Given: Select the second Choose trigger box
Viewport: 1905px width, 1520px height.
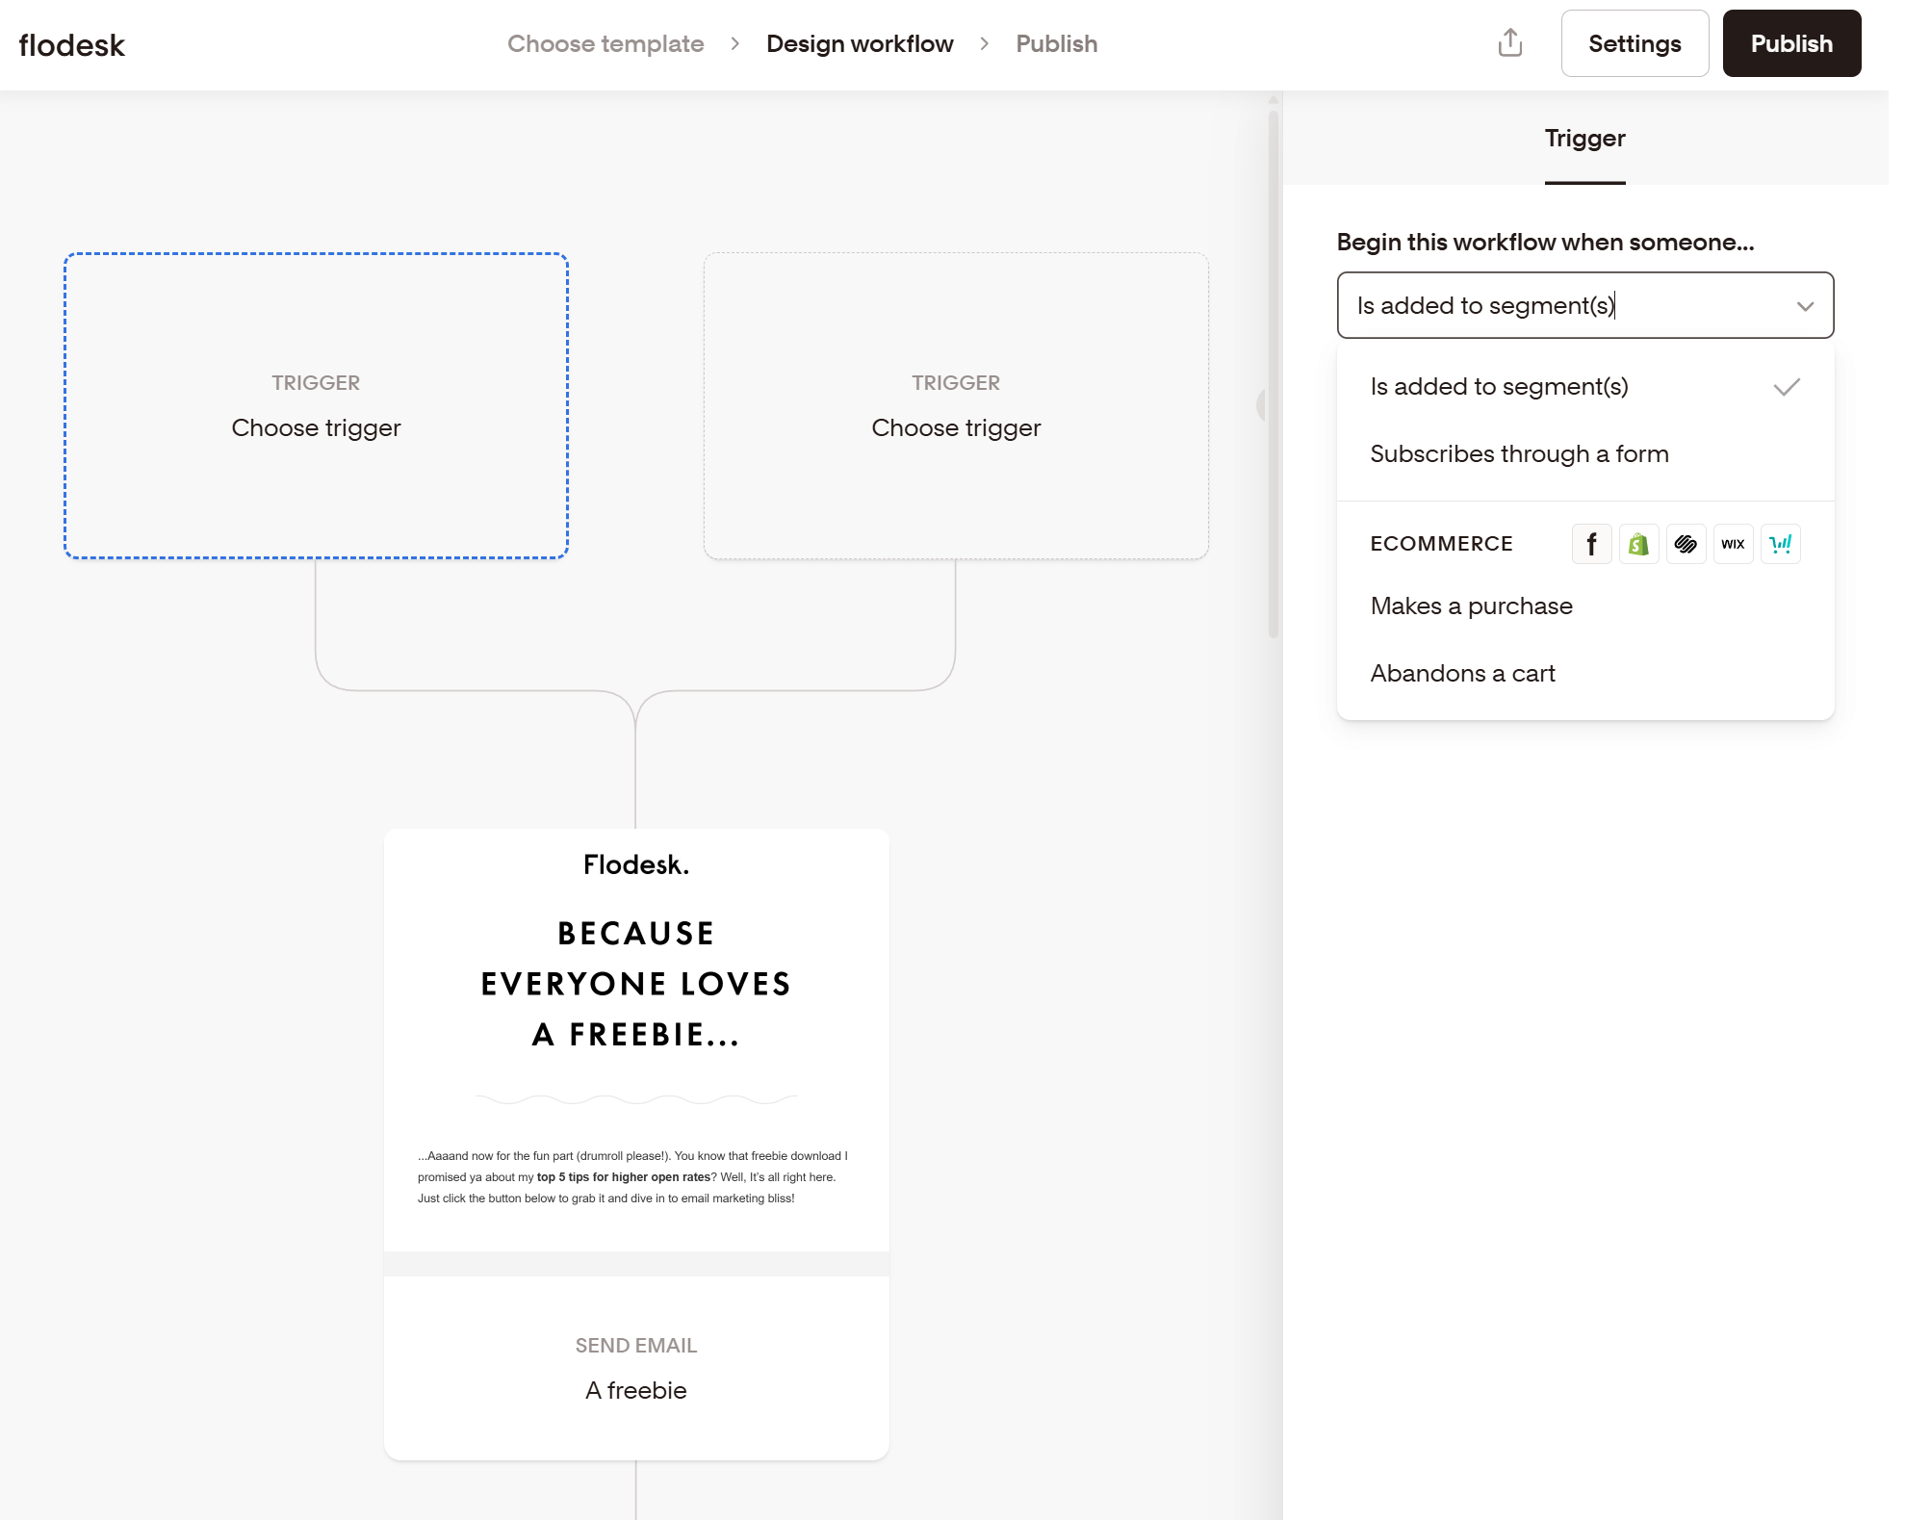Looking at the screenshot, I should (x=955, y=405).
